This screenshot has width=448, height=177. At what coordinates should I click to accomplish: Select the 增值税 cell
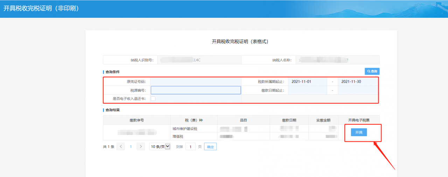click(x=194, y=136)
